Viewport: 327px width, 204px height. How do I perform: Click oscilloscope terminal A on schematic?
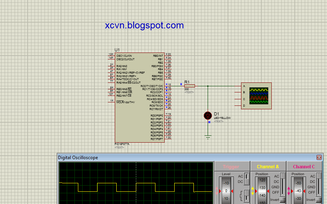pos(238,86)
